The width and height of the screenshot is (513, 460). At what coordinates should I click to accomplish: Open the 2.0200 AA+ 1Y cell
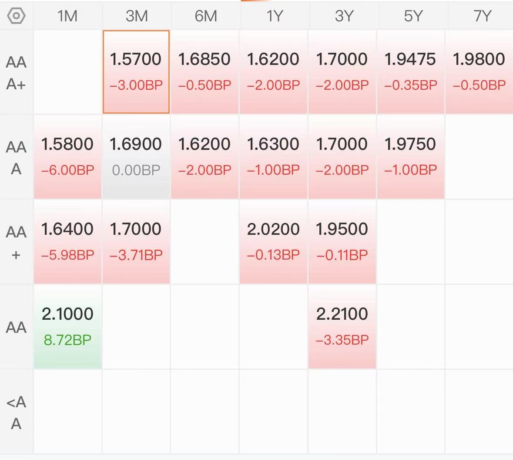pos(274,241)
